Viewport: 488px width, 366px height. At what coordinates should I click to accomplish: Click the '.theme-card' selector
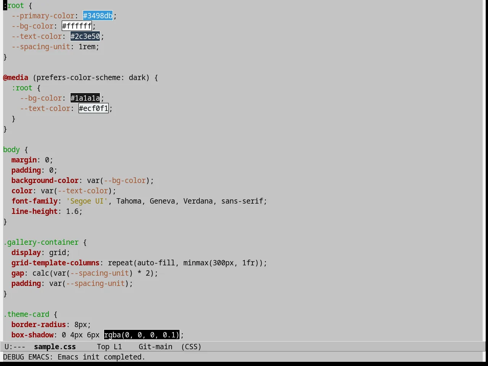26,314
